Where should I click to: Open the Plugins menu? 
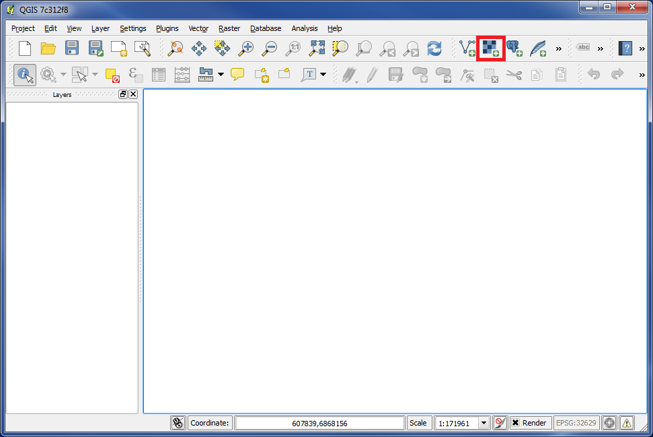click(x=167, y=28)
